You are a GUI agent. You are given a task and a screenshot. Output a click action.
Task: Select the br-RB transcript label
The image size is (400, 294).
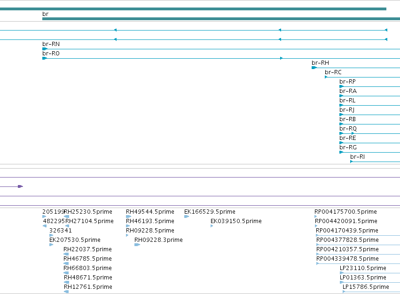pos(347,120)
